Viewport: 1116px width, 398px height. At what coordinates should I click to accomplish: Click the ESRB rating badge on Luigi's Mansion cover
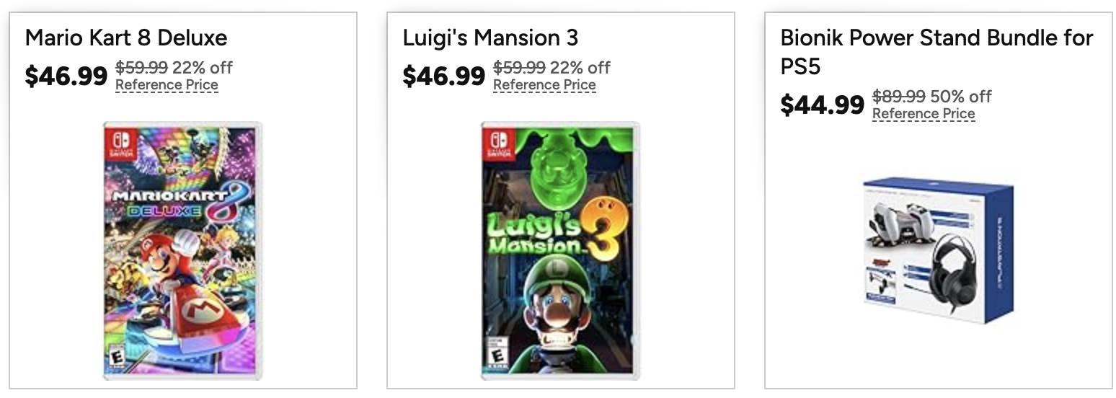point(494,360)
